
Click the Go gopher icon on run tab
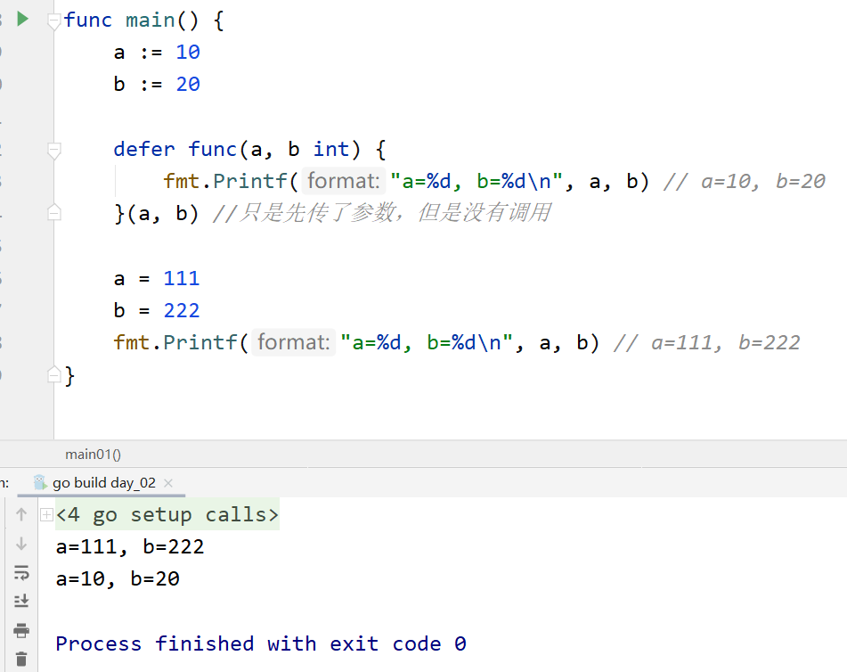pos(39,482)
